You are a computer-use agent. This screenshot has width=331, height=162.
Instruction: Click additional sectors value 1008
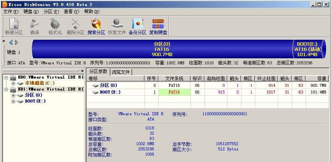[149, 154]
